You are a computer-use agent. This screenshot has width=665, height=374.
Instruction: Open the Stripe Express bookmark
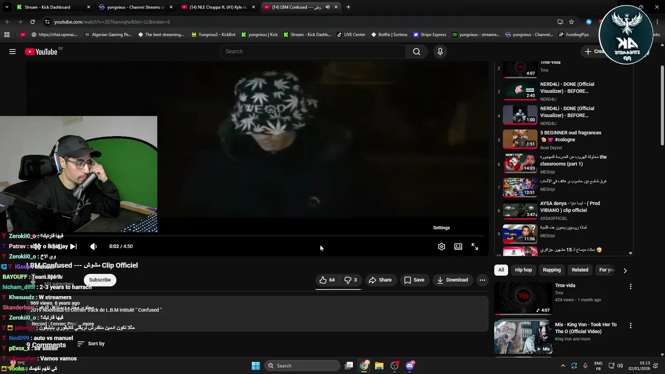pyautogui.click(x=430, y=35)
